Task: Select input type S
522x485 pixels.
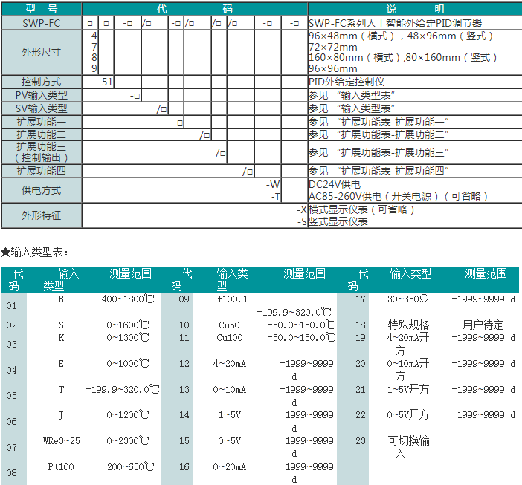Action: pyautogui.click(x=61, y=325)
